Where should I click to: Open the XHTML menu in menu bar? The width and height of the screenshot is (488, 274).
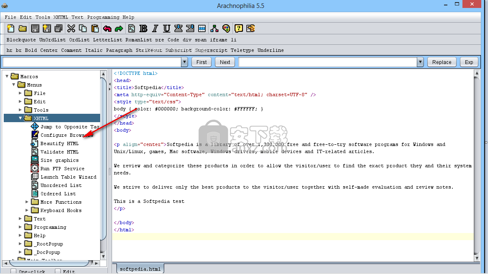tap(61, 17)
